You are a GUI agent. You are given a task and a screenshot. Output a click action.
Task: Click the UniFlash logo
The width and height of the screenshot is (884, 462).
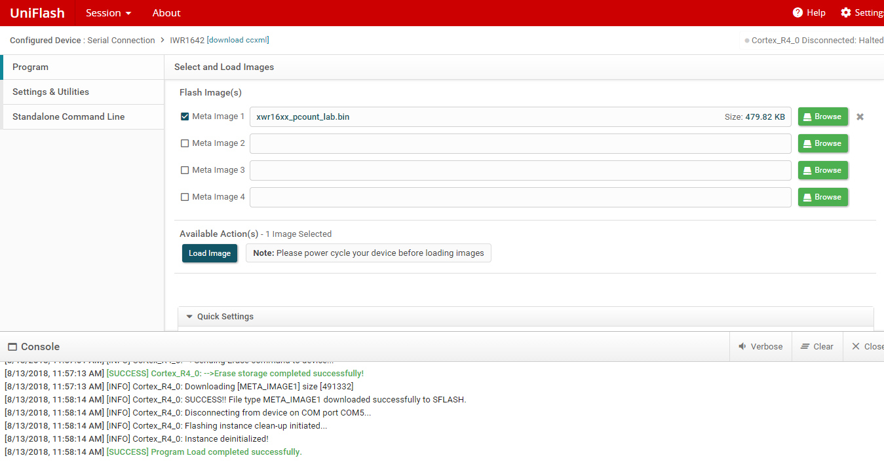37,13
